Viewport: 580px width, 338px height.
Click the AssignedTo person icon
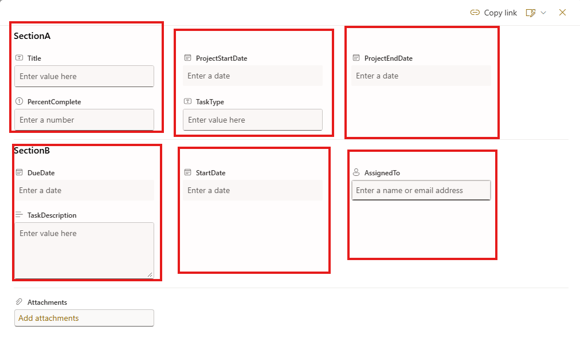356,172
